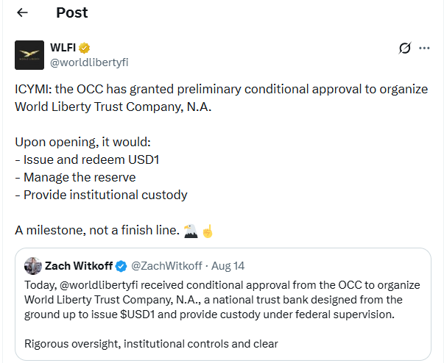Open the Zach Witkoff display name
The width and height of the screenshot is (444, 363).
(79, 266)
